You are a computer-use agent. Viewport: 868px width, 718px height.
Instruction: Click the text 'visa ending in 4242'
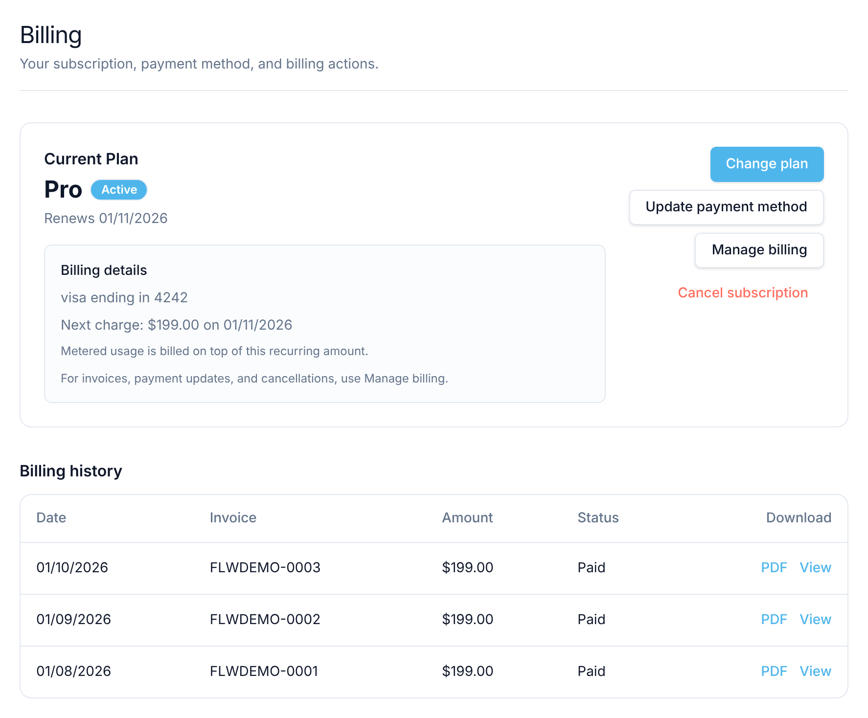click(x=124, y=297)
